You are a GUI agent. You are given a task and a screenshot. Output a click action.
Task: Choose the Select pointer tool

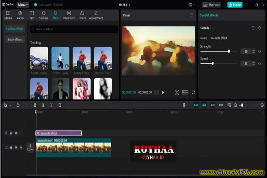click(6, 105)
